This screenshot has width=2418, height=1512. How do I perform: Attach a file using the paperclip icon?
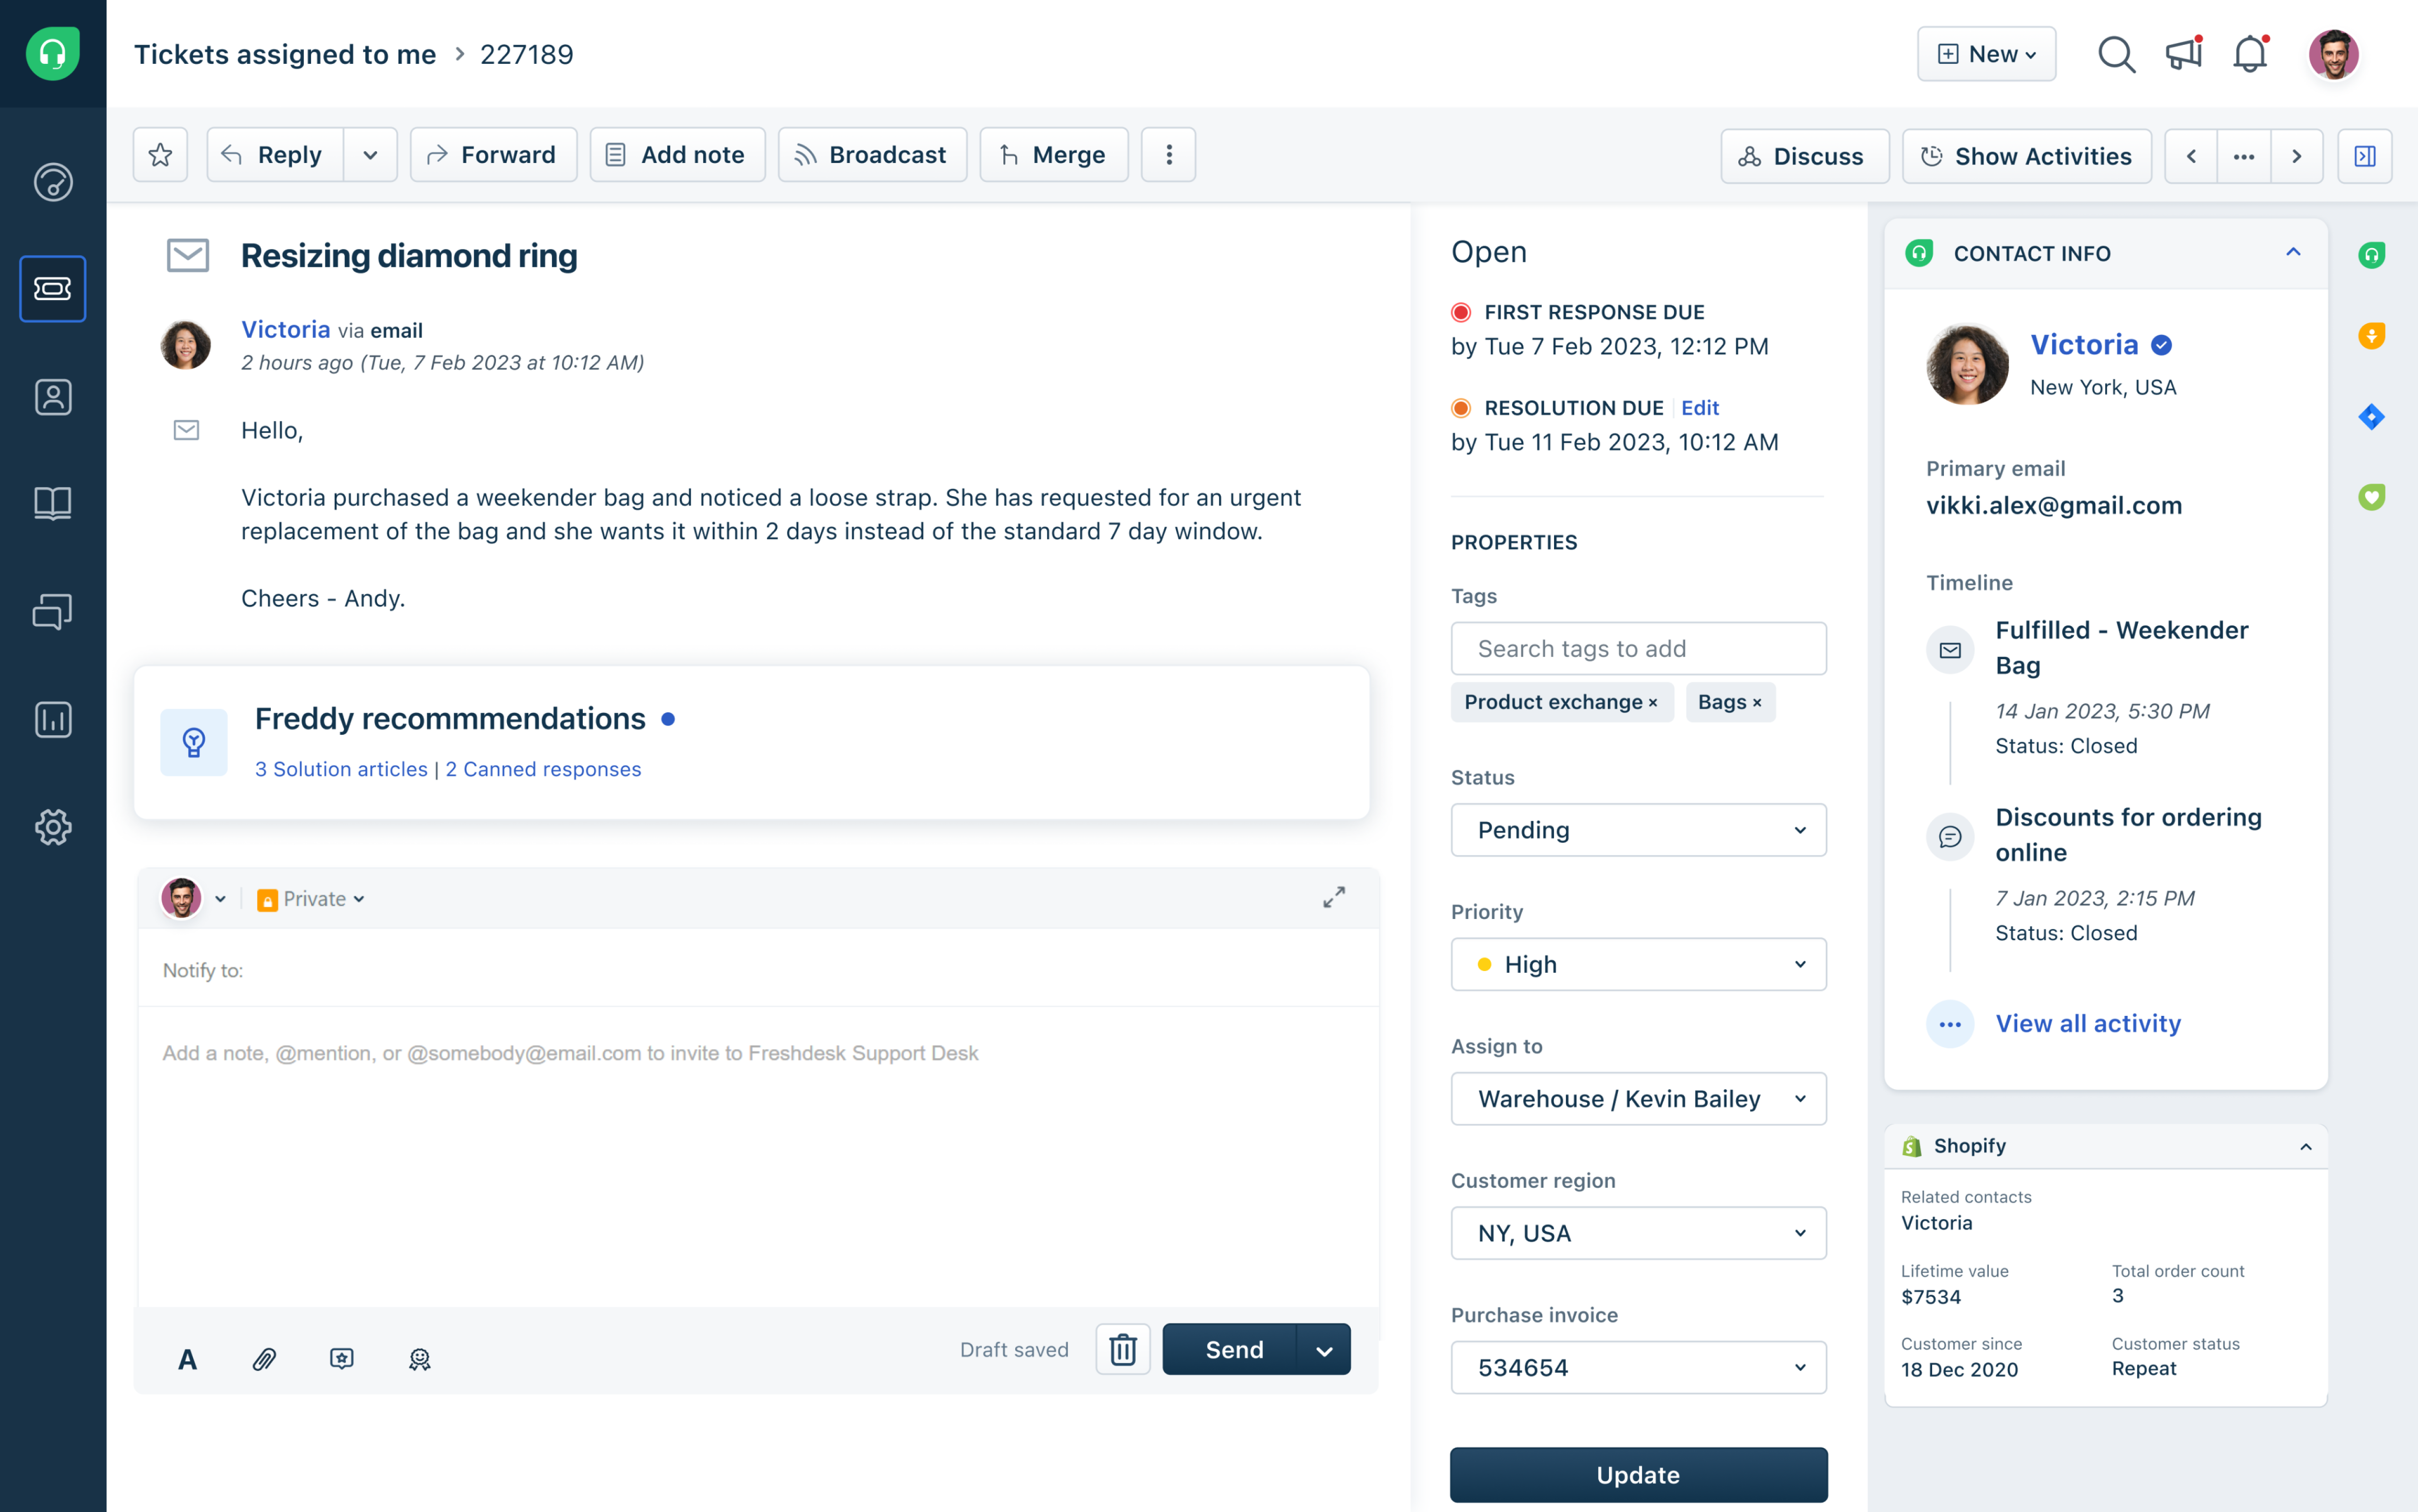264,1359
